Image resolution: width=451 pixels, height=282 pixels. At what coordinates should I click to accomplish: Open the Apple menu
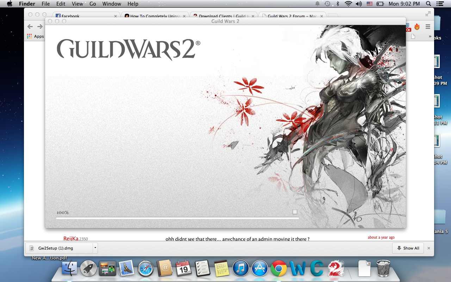10,4
